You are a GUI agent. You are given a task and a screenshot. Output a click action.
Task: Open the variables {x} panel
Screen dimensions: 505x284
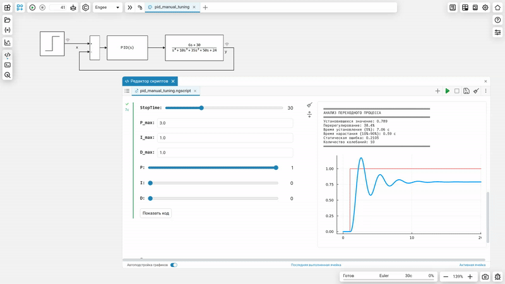[x=8, y=30]
